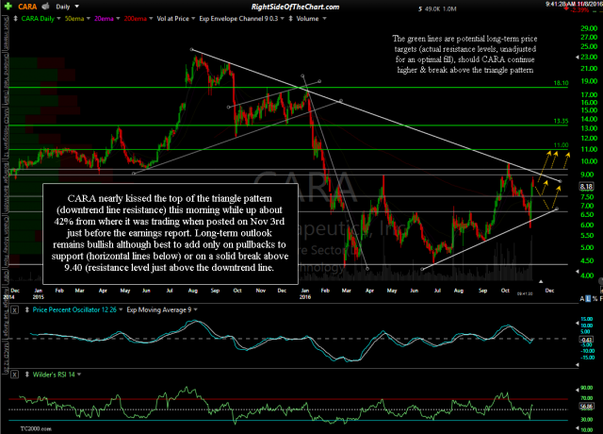This screenshot has width=603, height=434.
Task: Click the -0.43 oscillator value label
Action: (x=586, y=340)
